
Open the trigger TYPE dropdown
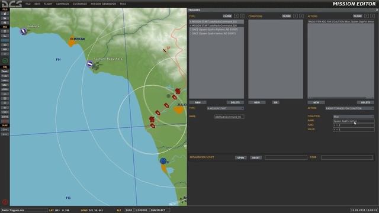[225, 108]
